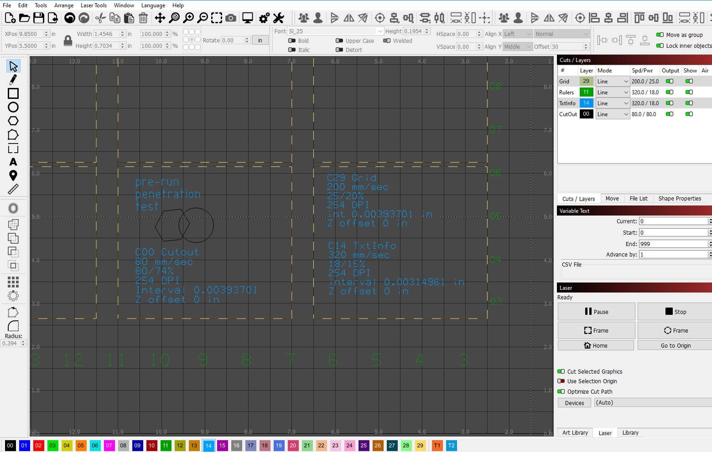Screen dimensions: 712x452
Task: Toggle Output for the CutOut layer
Action: click(x=669, y=114)
